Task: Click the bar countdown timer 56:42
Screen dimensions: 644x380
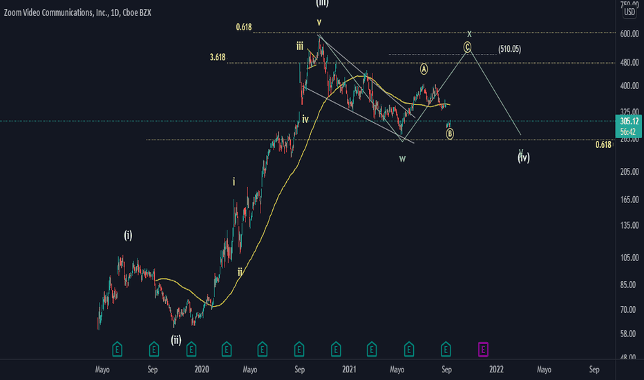Action: (628, 132)
